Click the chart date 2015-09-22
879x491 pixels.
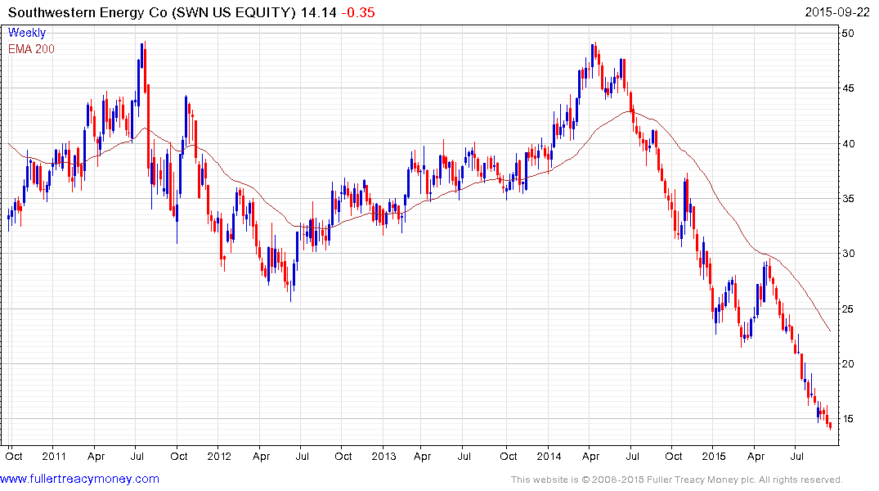837,12
